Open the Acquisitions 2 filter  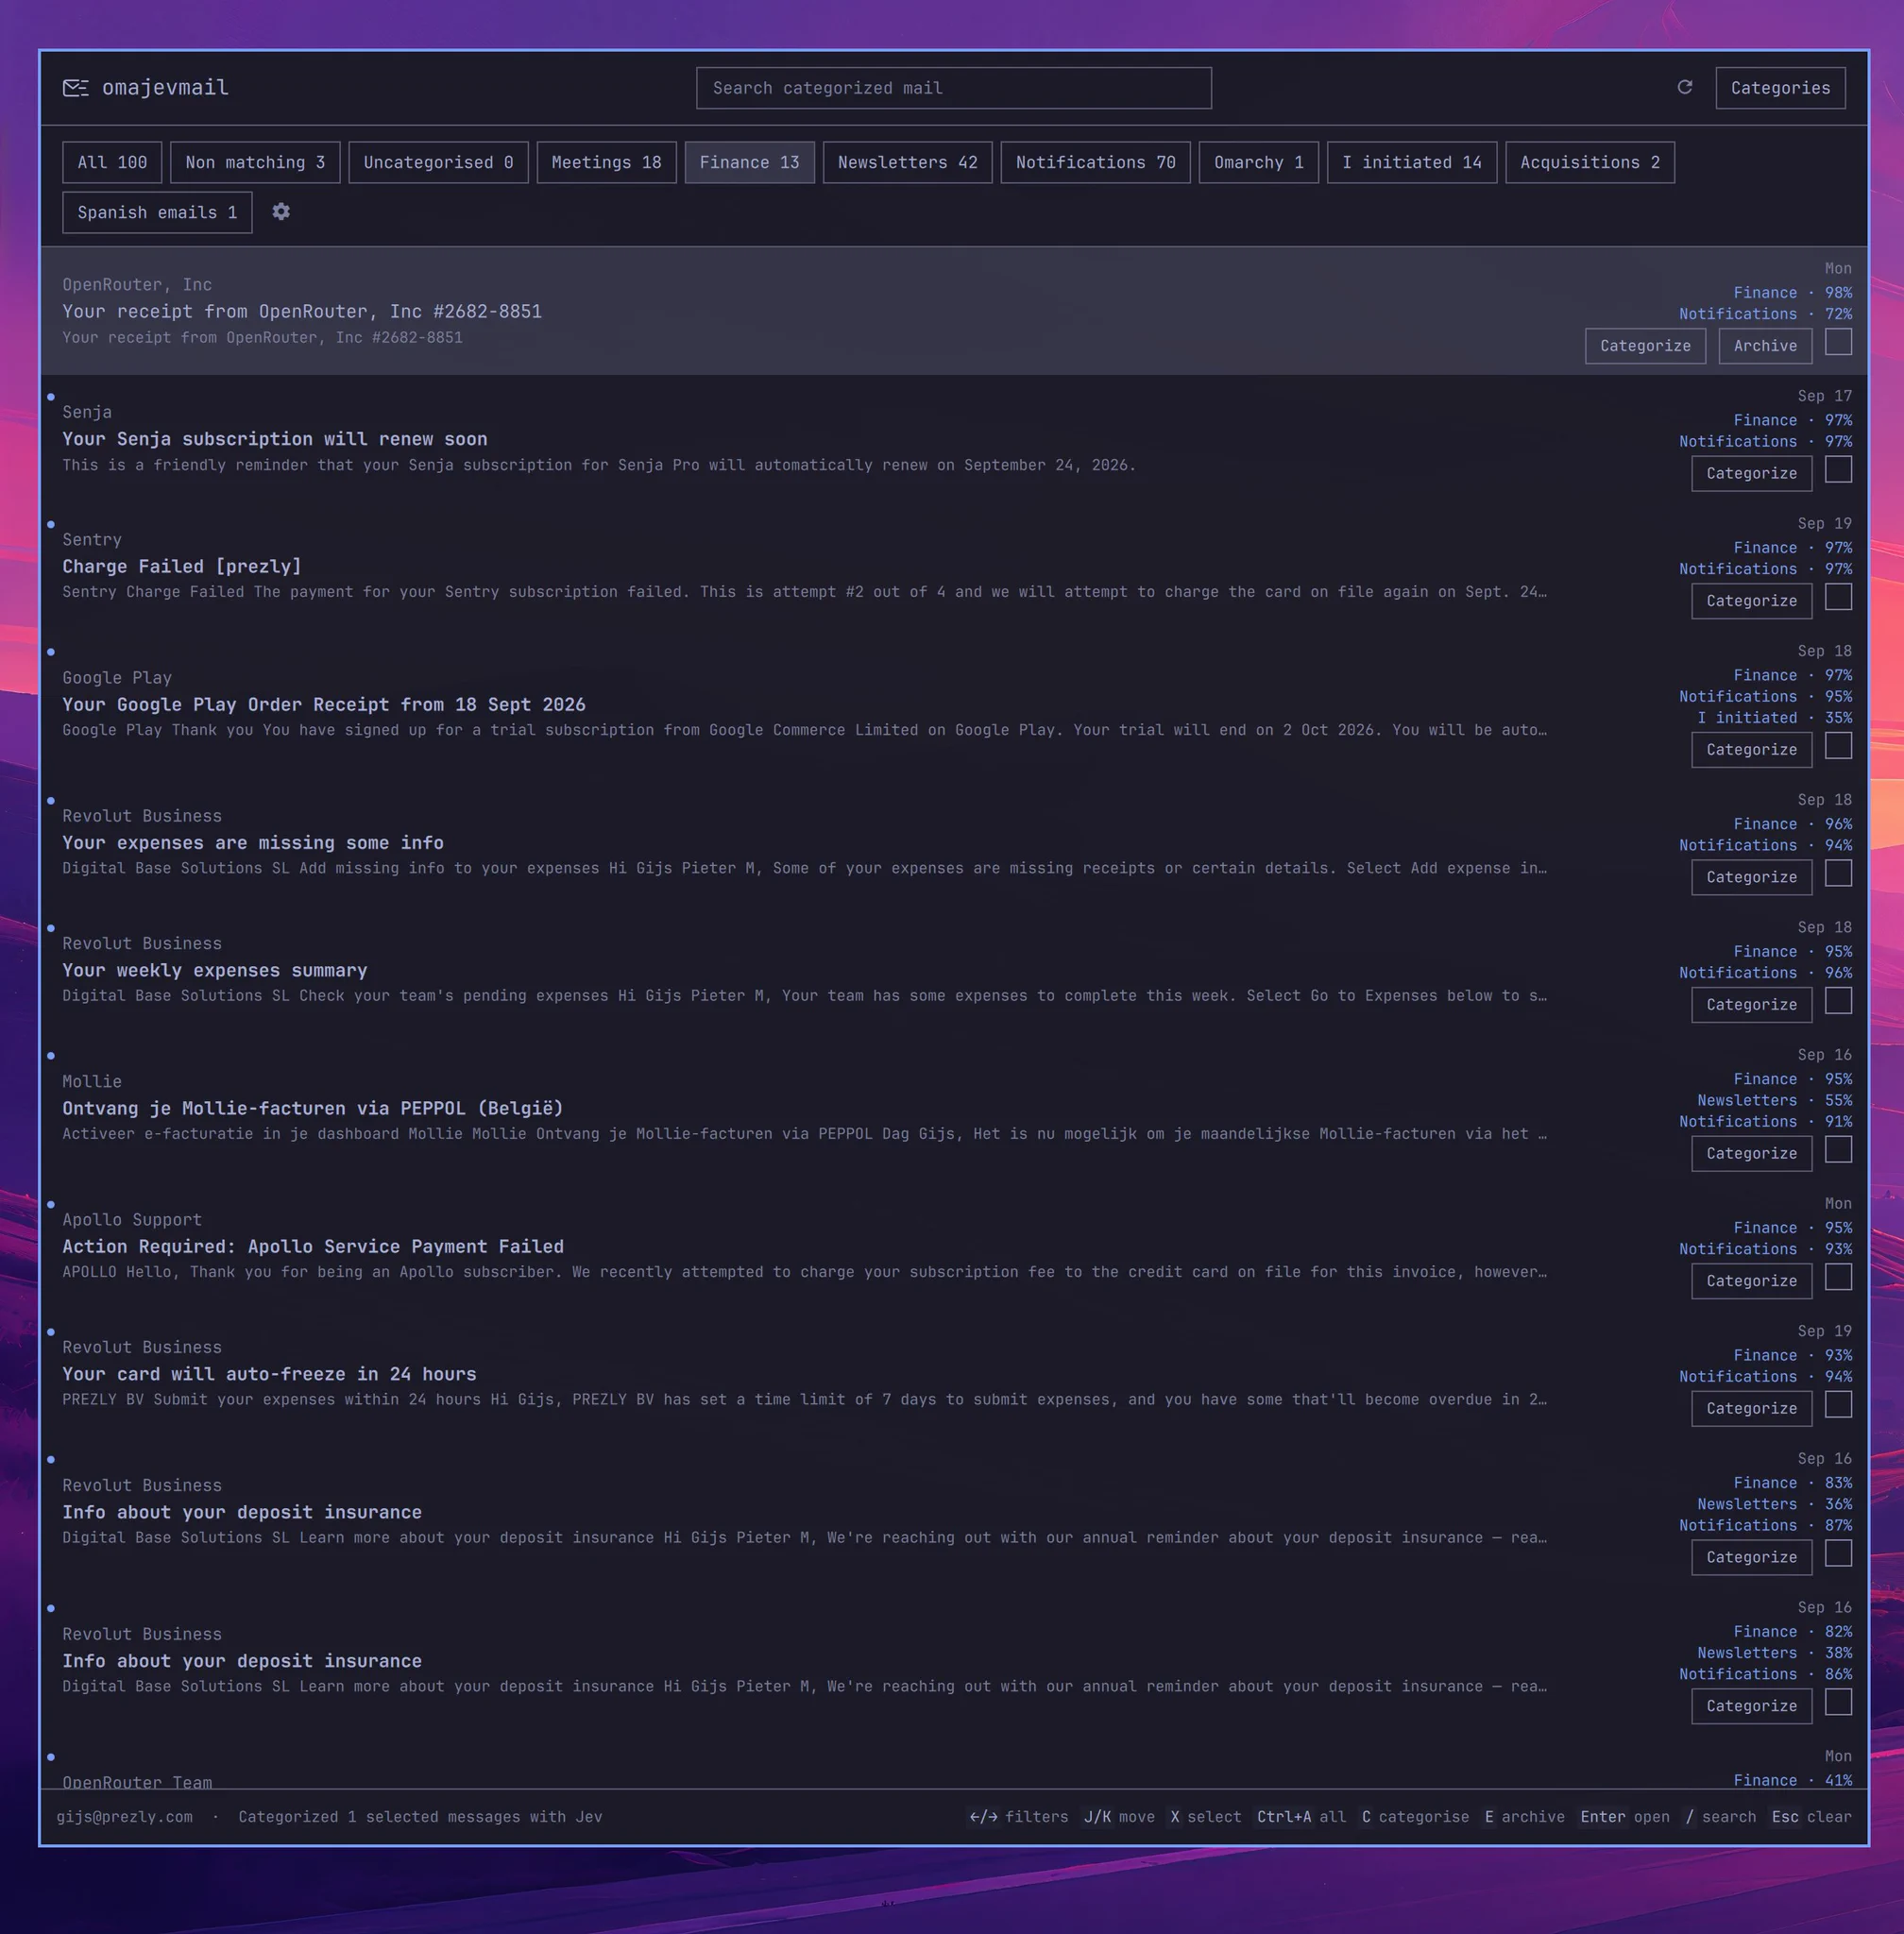click(x=1589, y=162)
